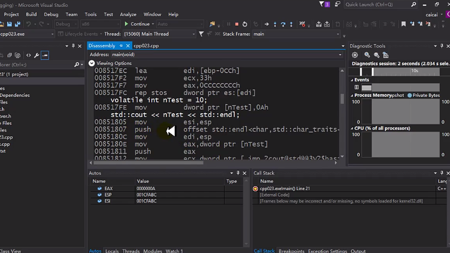Pin the Solution Explorer panel

coord(73,46)
